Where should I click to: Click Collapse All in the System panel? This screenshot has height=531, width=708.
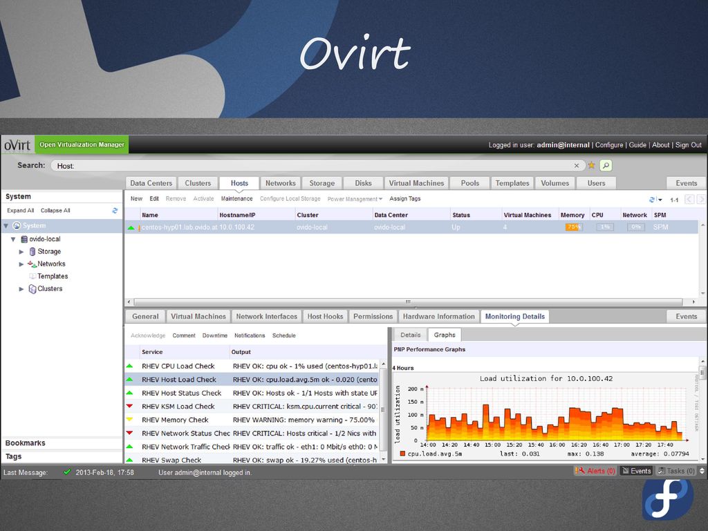pos(55,210)
